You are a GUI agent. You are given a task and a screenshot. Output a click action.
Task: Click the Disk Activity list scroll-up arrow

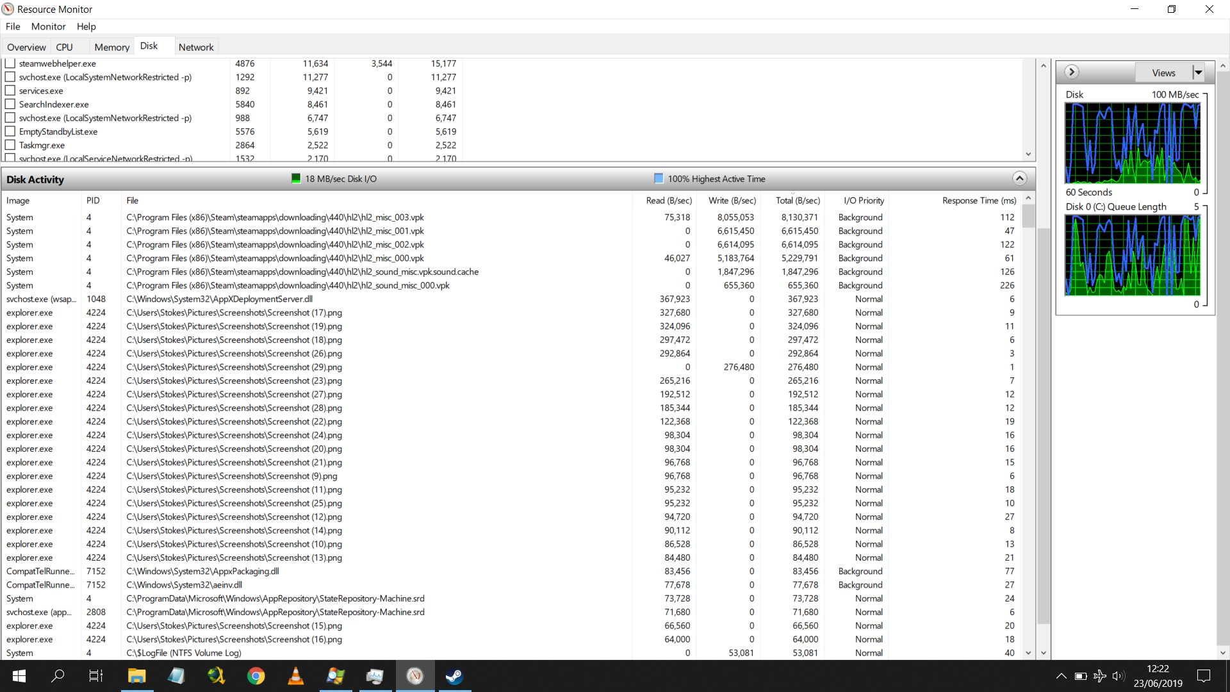point(1028,199)
